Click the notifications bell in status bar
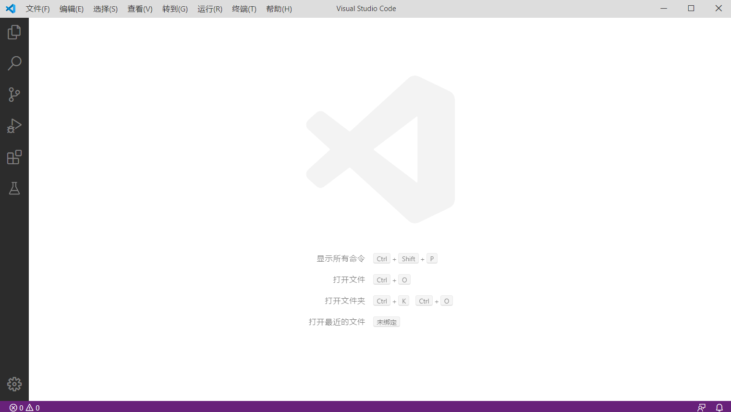Image resolution: width=731 pixels, height=412 pixels. 719,407
